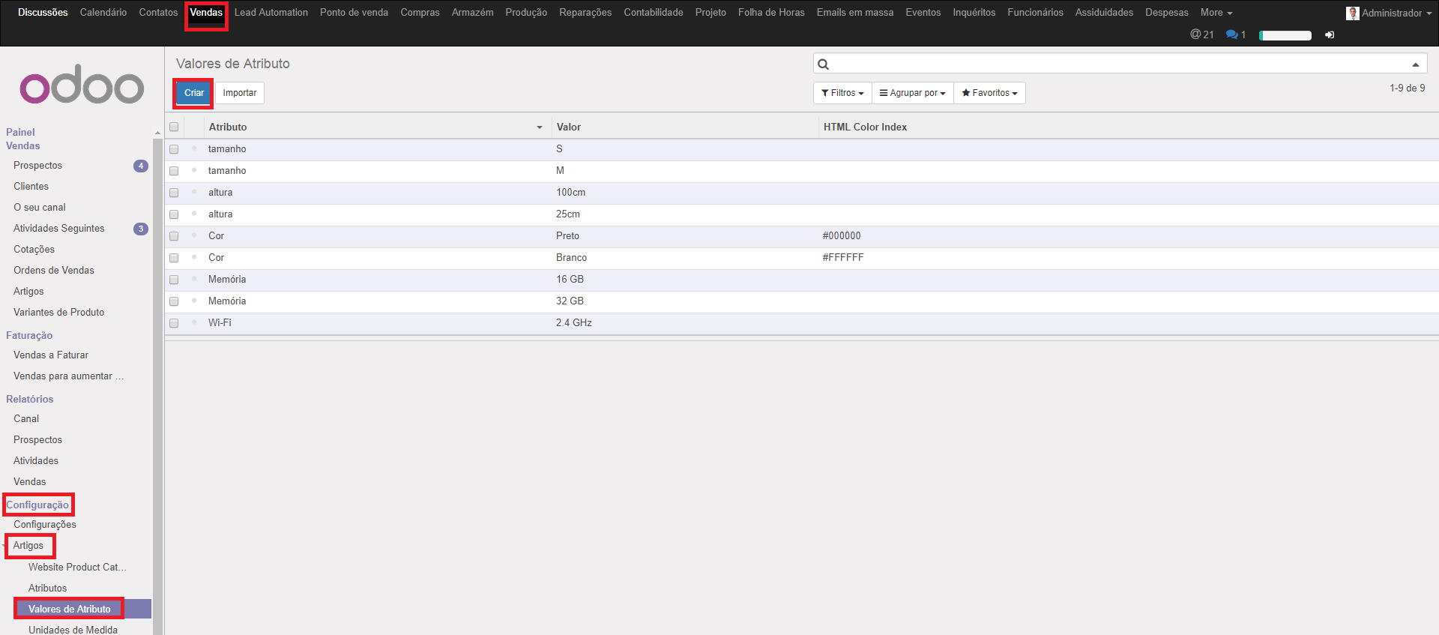Click the login arrow icon in the top bar
The width and height of the screenshot is (1439, 635).
(x=1330, y=35)
